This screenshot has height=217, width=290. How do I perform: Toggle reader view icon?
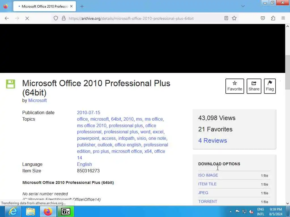point(226,18)
